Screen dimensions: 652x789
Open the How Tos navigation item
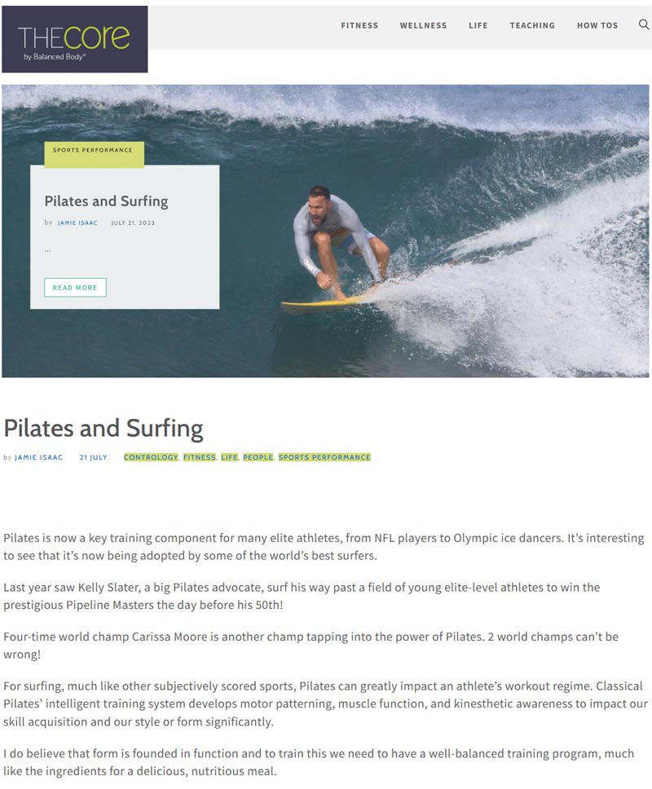coord(597,25)
